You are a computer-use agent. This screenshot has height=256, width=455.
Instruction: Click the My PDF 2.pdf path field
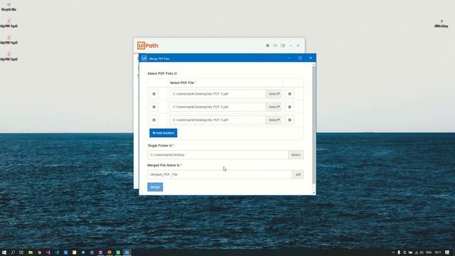click(x=218, y=107)
